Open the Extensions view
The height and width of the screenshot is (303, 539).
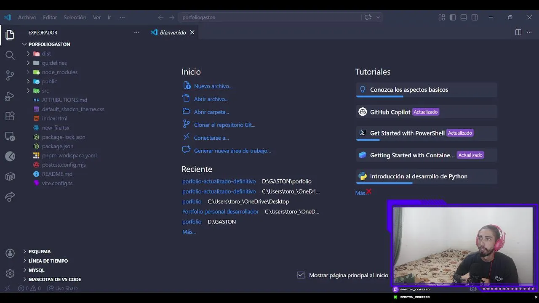pyautogui.click(x=10, y=116)
